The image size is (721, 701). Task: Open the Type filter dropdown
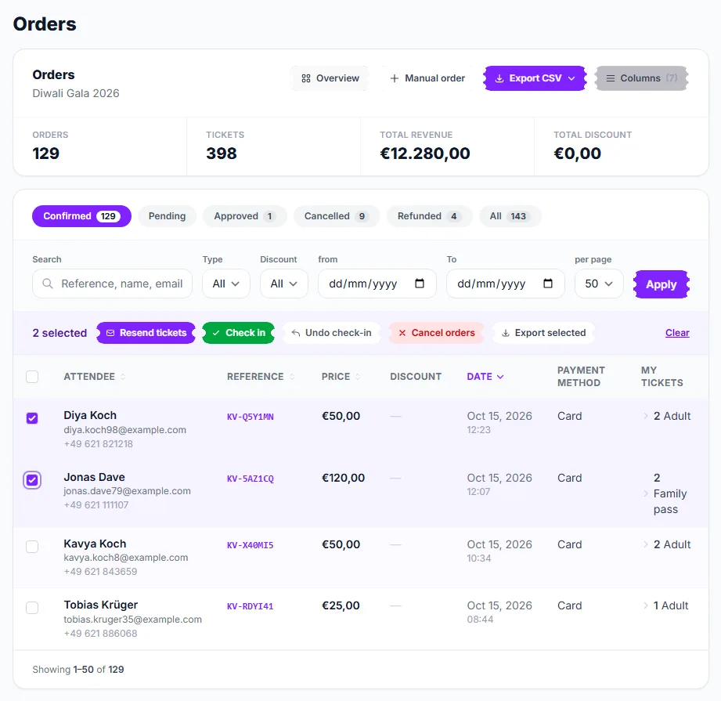(x=226, y=284)
